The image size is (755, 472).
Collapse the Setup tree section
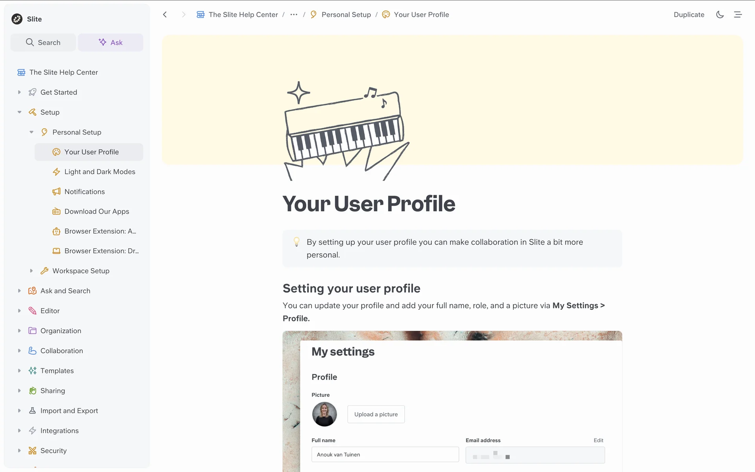pos(19,112)
